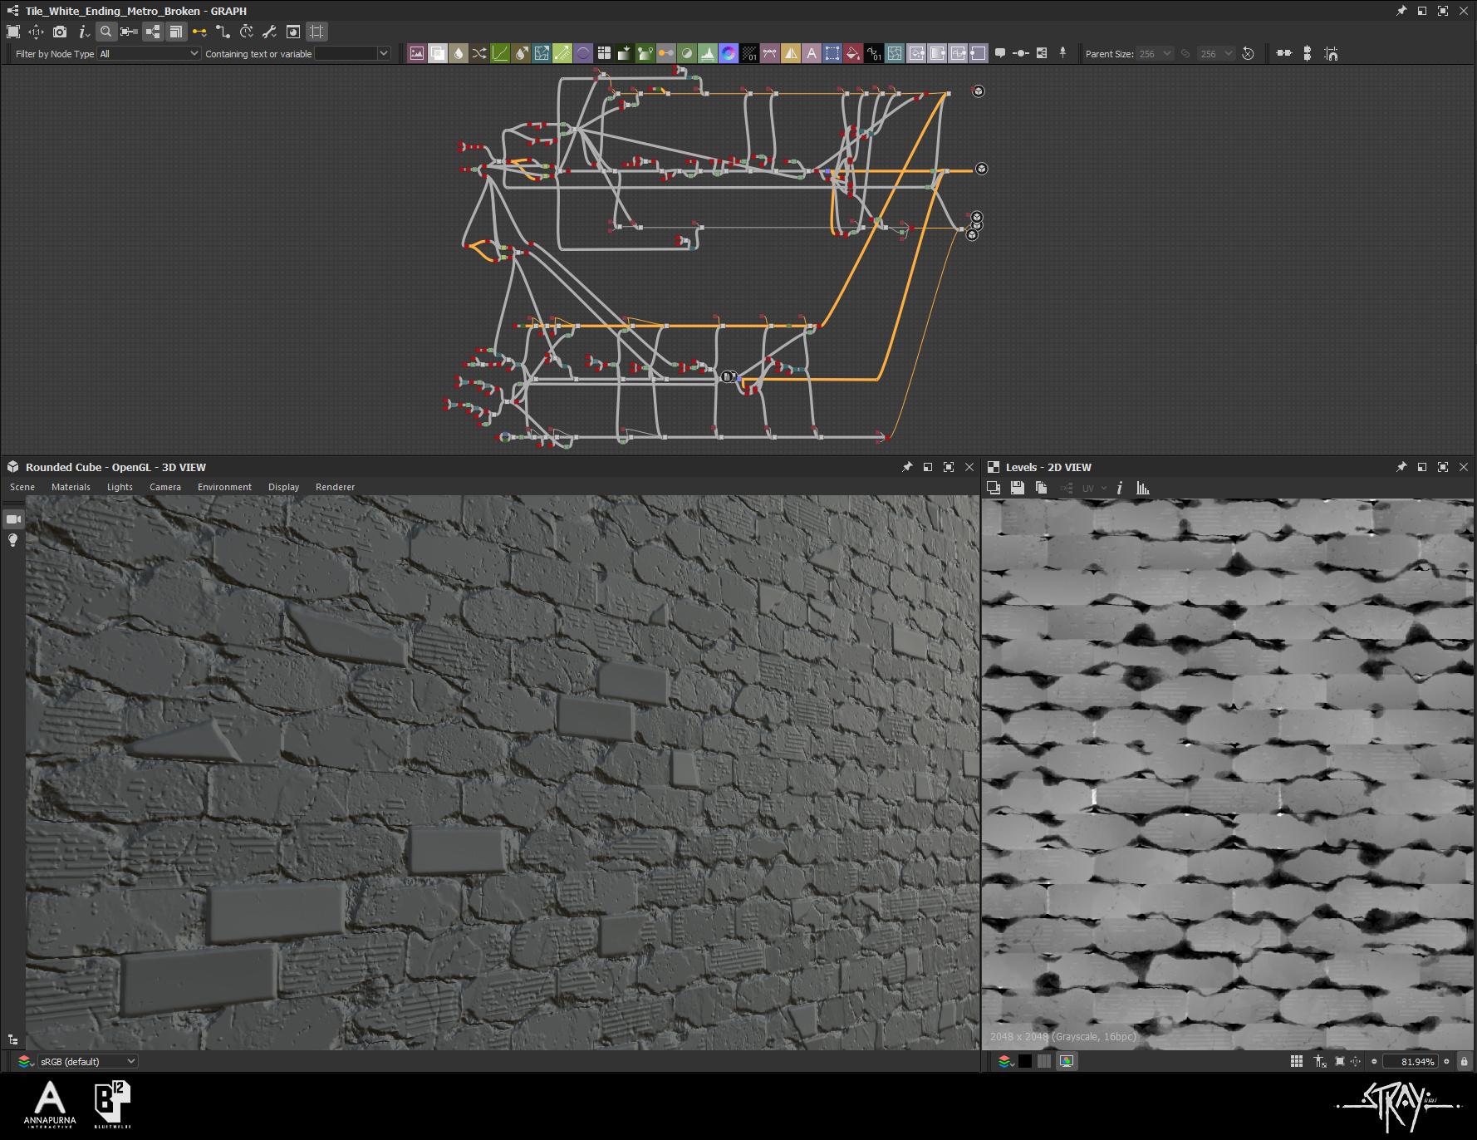This screenshot has width=1477, height=1140.
Task: Expand the sRGB (default) color profile dropdown
Action: (87, 1061)
